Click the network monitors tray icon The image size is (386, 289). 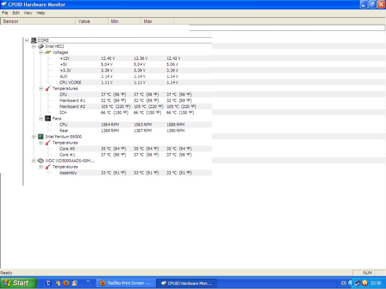tap(358, 283)
